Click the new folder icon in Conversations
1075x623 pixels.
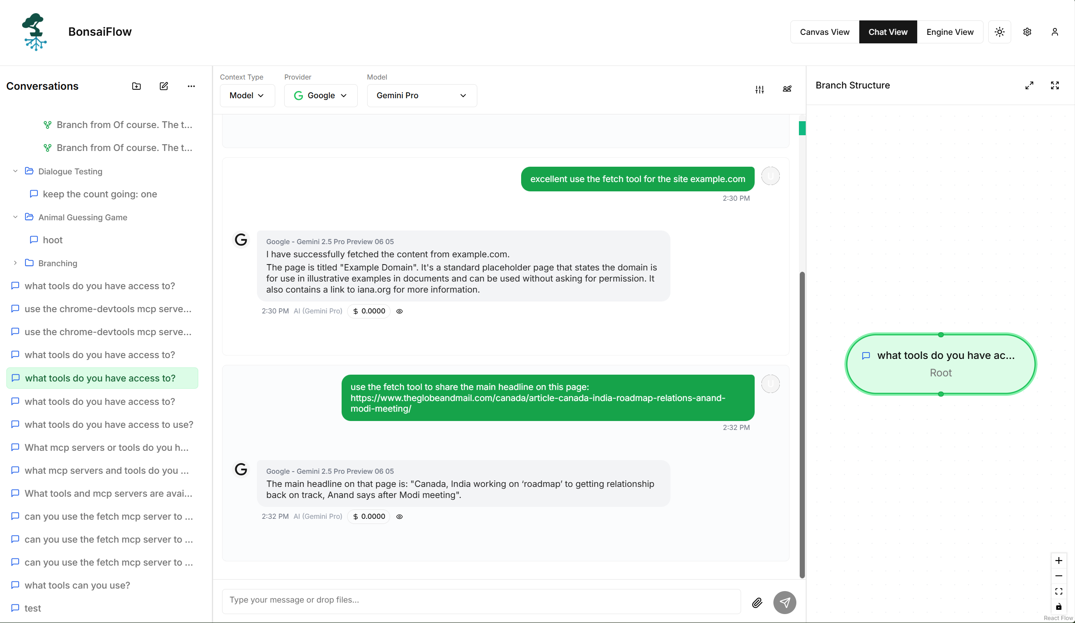click(137, 86)
